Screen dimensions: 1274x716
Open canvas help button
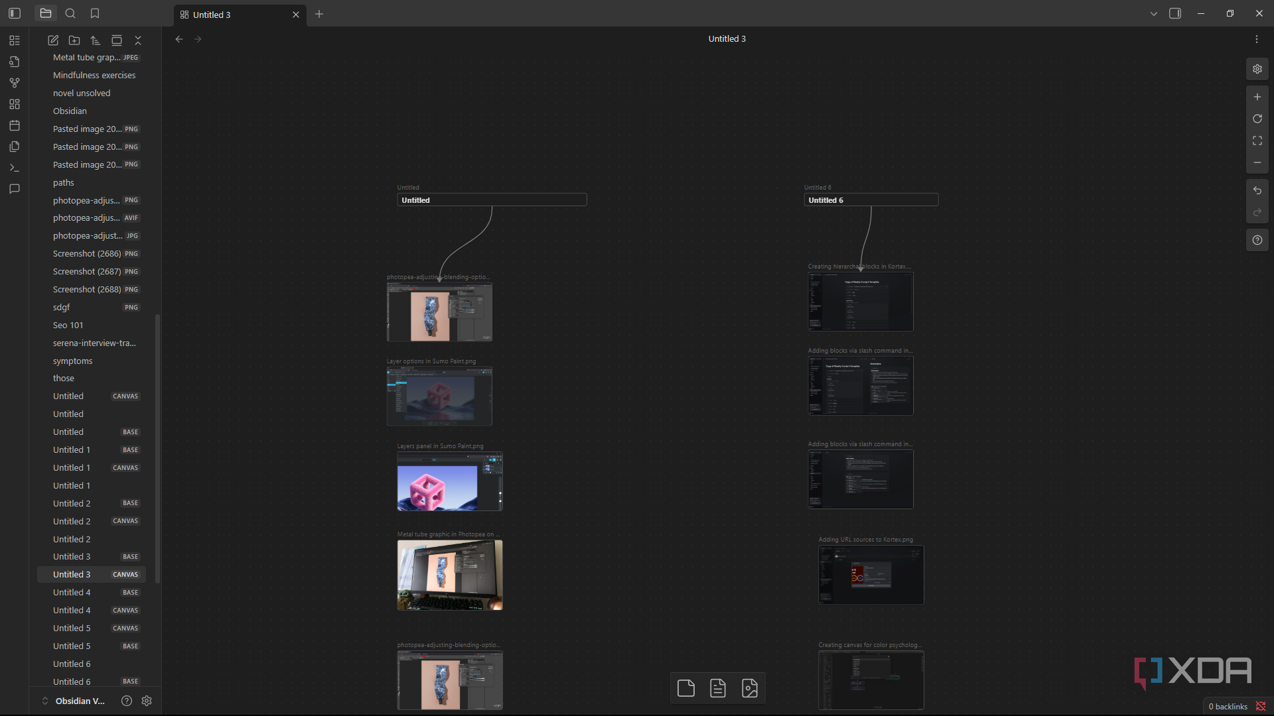1257,240
